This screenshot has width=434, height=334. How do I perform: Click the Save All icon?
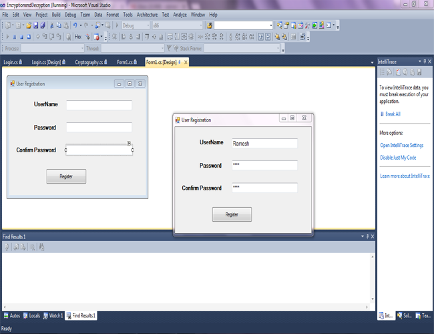click(x=43, y=25)
